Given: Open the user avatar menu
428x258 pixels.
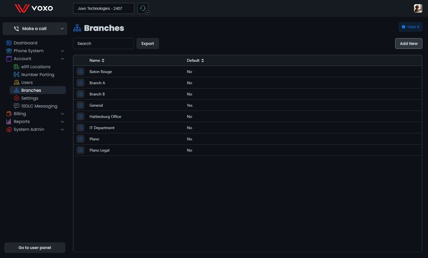Looking at the screenshot, I should (x=418, y=8).
